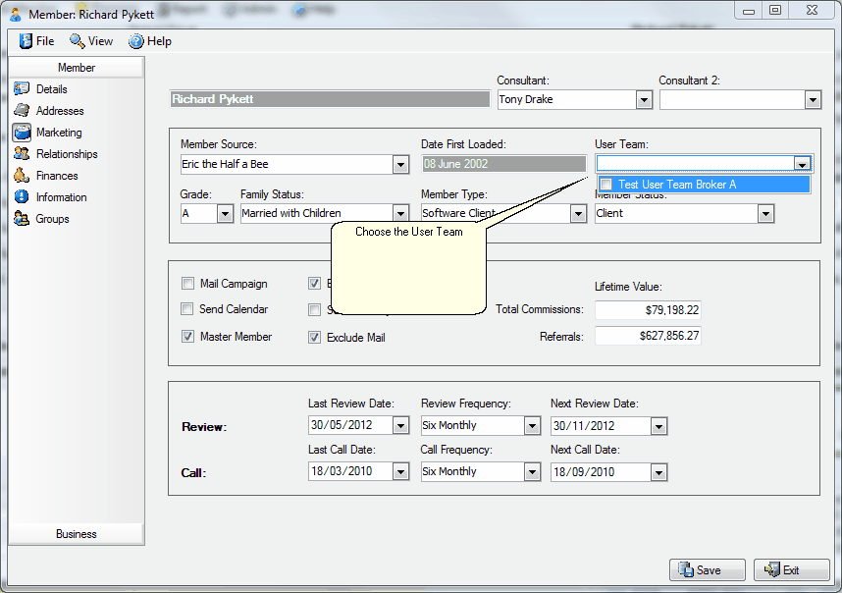842x593 pixels.
Task: Click the door icon on Exit button
Action: click(772, 569)
